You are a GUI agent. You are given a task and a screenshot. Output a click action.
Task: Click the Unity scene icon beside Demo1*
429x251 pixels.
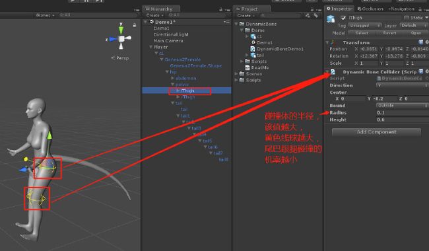(152, 22)
